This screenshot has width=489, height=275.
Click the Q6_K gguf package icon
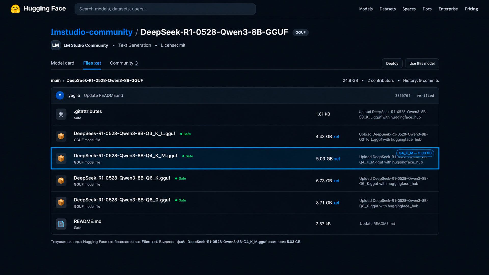click(x=61, y=181)
